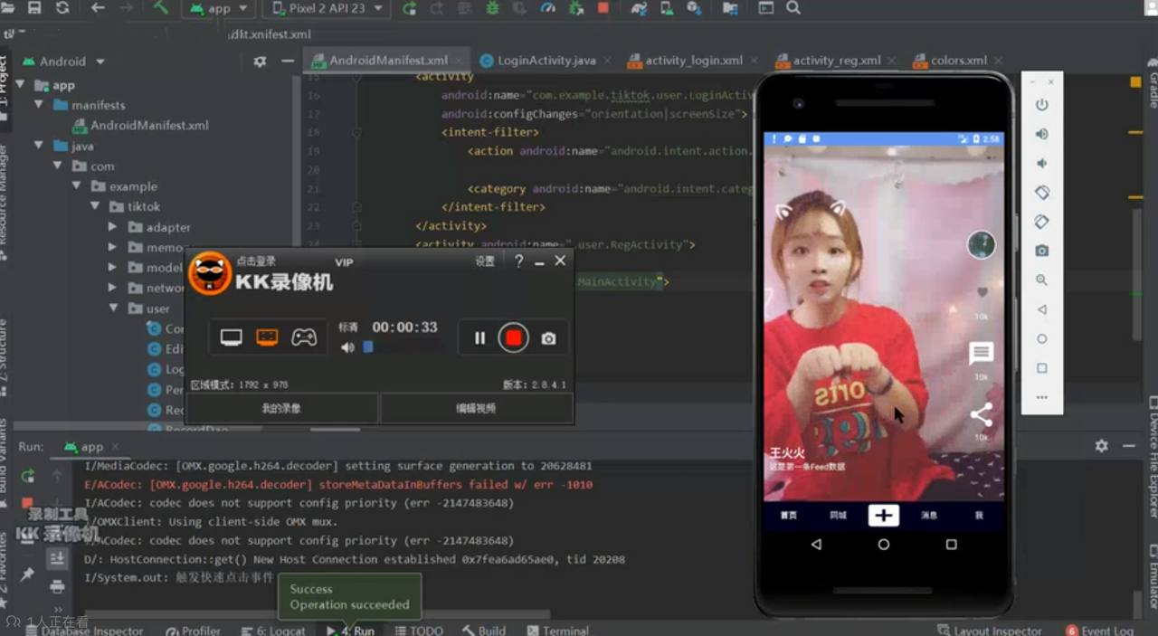Tap the heart like icon in phone
The image size is (1158, 636).
tap(982, 292)
